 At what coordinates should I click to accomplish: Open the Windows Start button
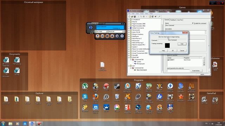[x=3, y=124]
